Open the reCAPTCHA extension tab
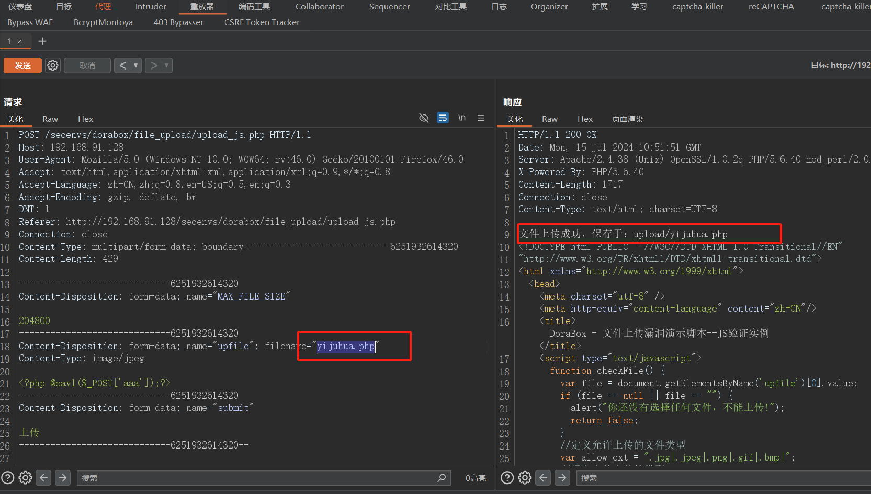 coord(771,7)
